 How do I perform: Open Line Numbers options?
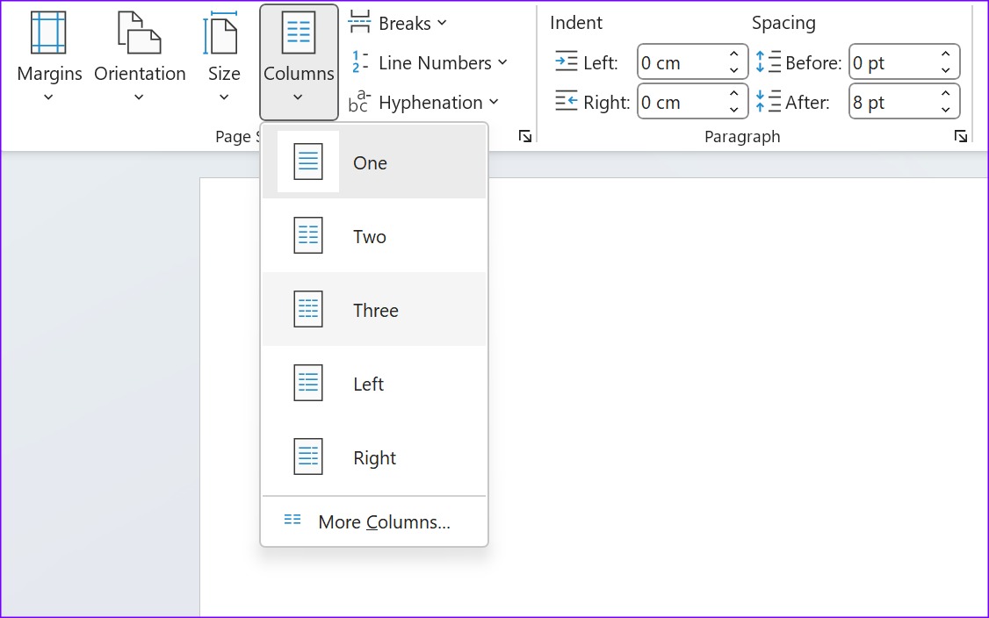pyautogui.click(x=428, y=62)
